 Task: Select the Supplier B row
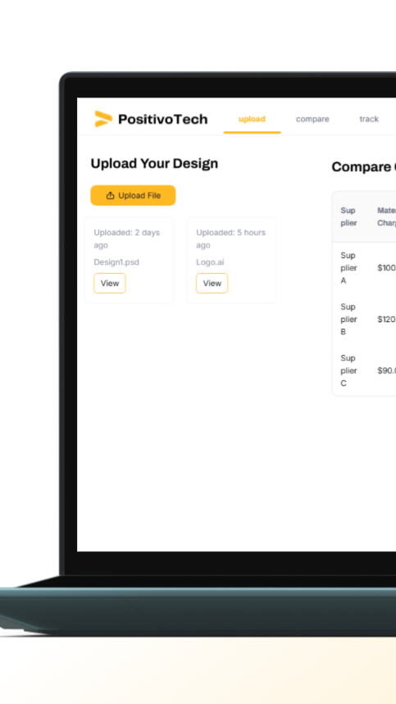[x=364, y=320]
